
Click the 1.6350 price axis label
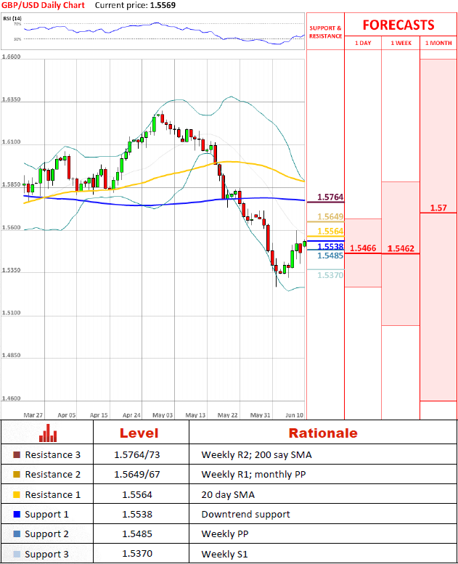11,99
